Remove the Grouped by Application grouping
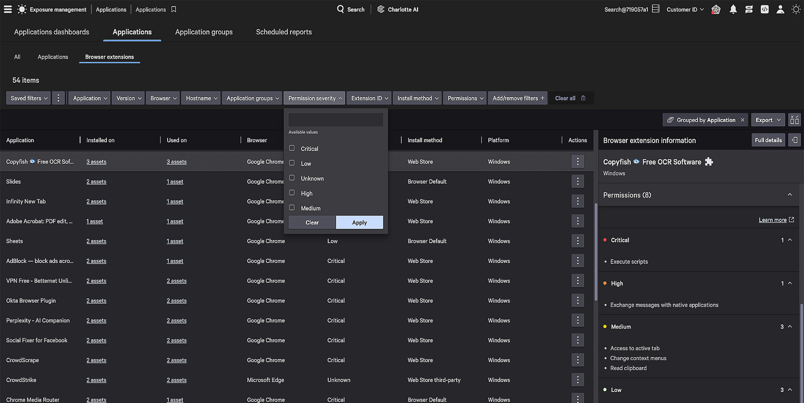Image resolution: width=804 pixels, height=403 pixels. pos(742,120)
